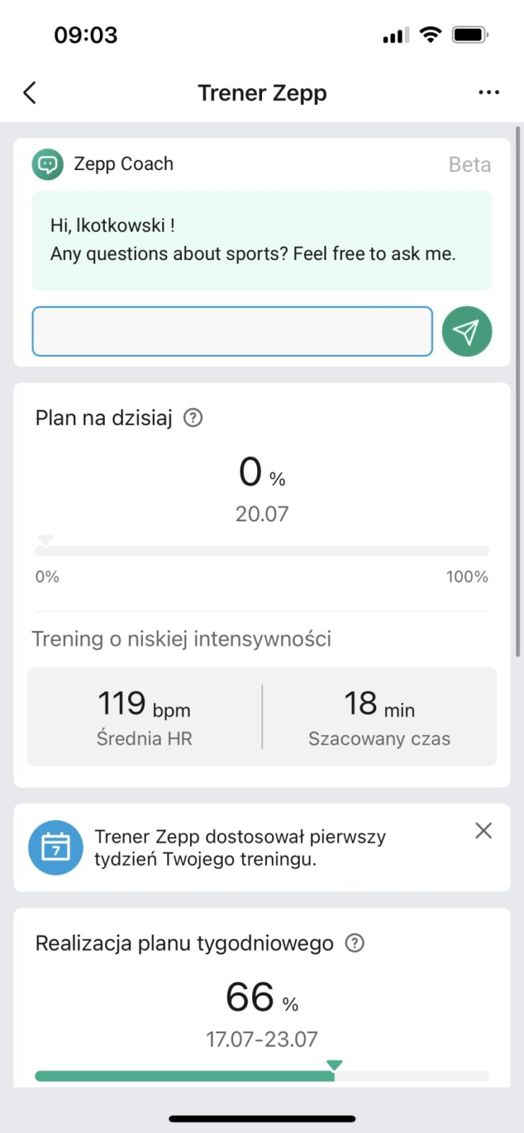Tap the Zepp Coach greeting message bubble

[262, 240]
